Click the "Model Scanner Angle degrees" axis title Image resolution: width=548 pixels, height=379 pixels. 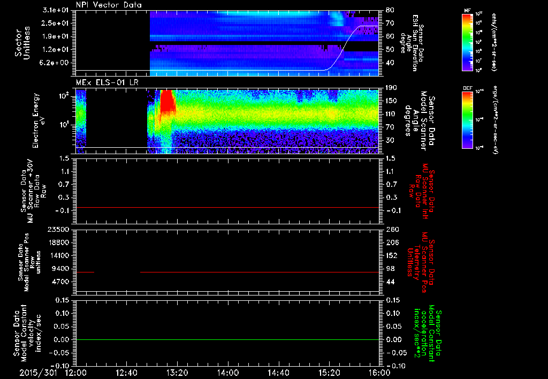[x=416, y=121]
